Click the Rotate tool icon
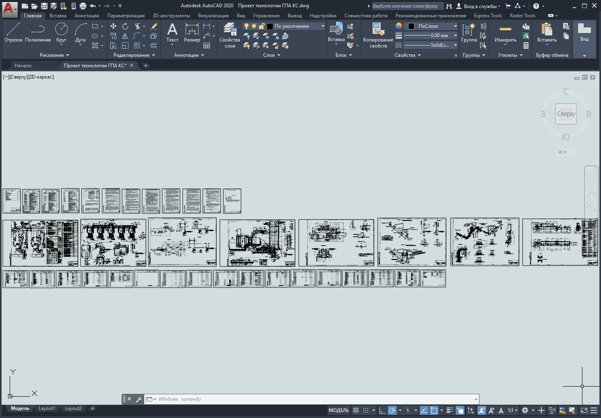Image resolution: width=601 pixels, height=418 pixels. click(x=125, y=26)
